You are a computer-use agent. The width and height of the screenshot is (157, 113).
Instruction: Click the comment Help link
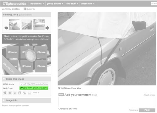pos(95,95)
